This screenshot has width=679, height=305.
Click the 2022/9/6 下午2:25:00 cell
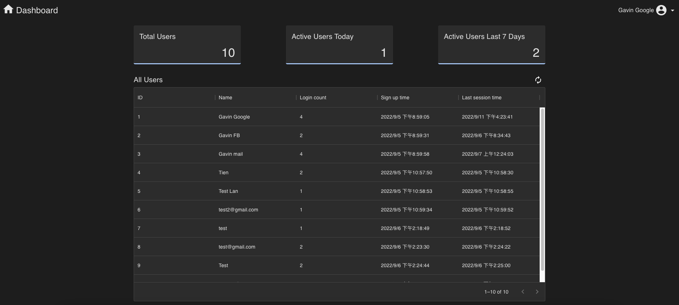(x=499, y=265)
